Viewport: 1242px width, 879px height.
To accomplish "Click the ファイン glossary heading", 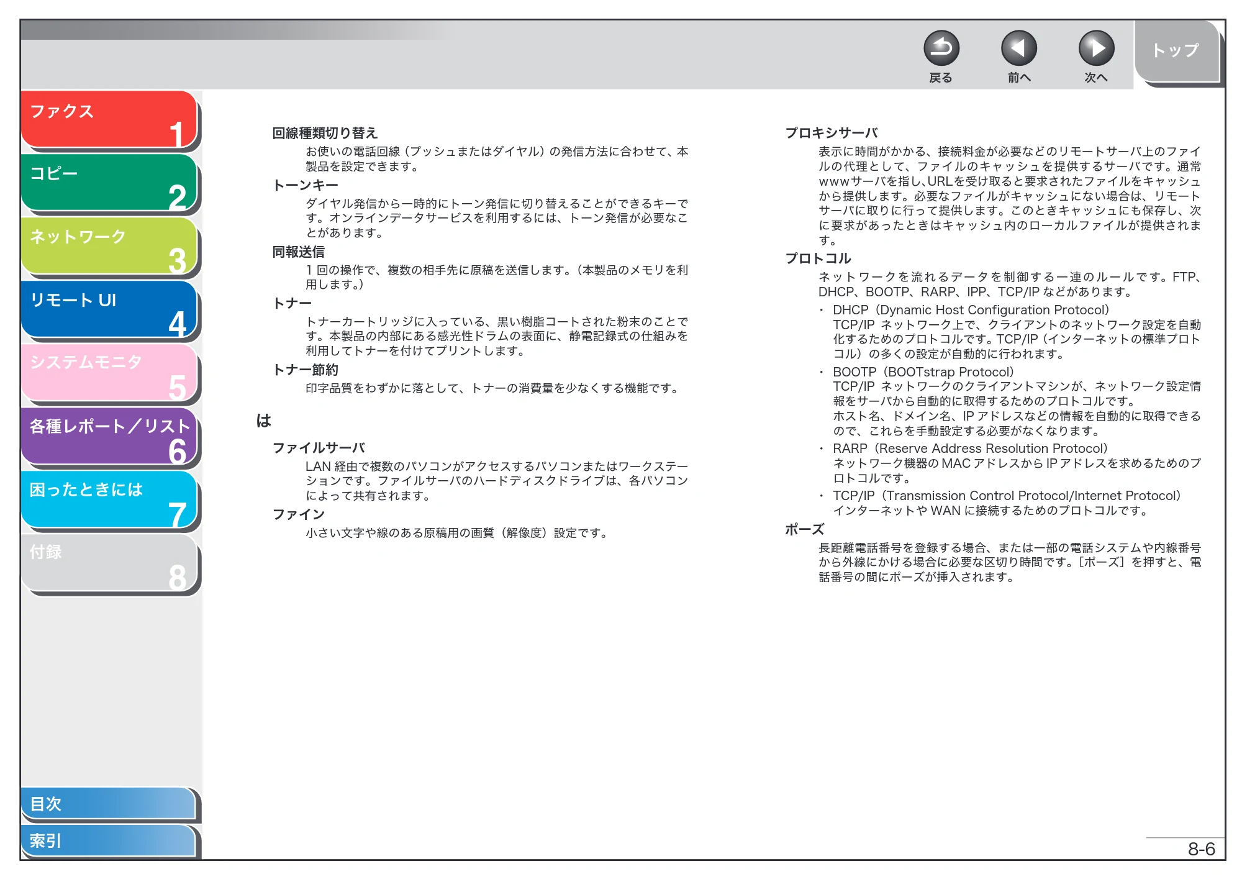I will pos(298,514).
